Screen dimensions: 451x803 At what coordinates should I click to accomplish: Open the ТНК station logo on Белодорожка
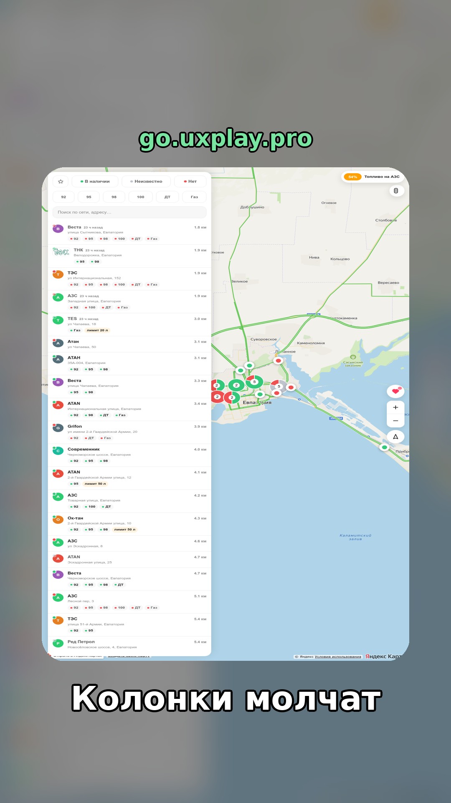click(61, 252)
